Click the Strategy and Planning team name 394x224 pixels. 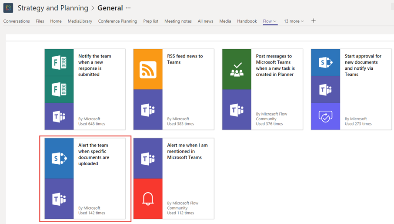53,8
